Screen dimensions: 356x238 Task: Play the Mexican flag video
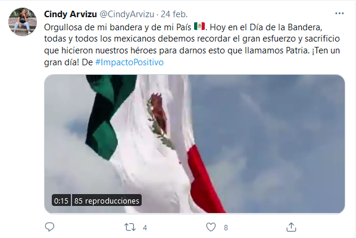pyautogui.click(x=194, y=144)
